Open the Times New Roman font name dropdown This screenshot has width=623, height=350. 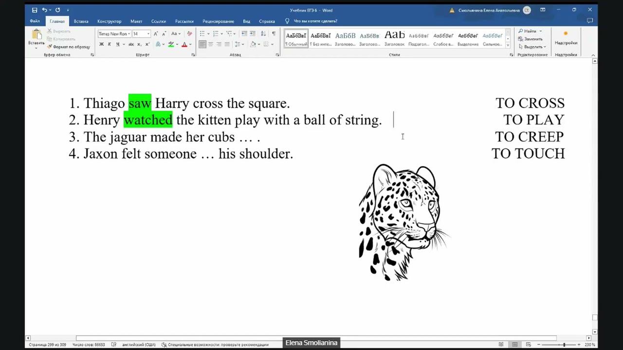tap(129, 34)
